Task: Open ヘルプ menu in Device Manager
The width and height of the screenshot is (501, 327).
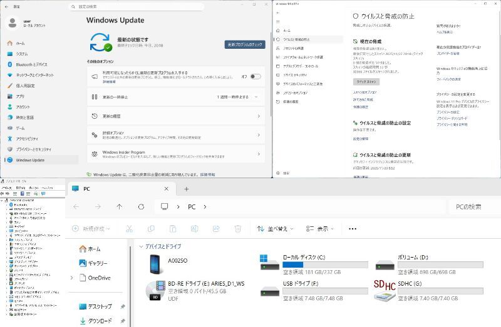Action: pos(48,188)
